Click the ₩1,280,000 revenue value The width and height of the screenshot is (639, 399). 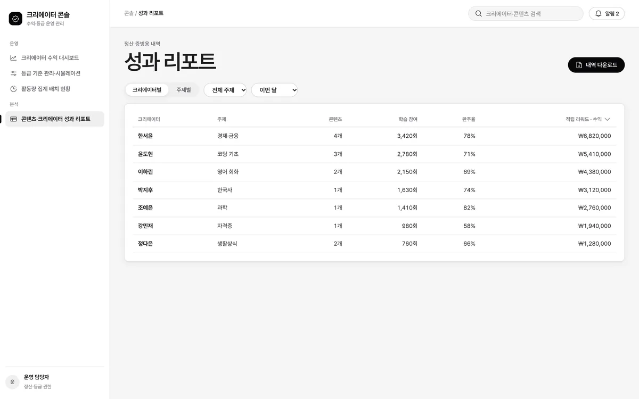coord(594,244)
